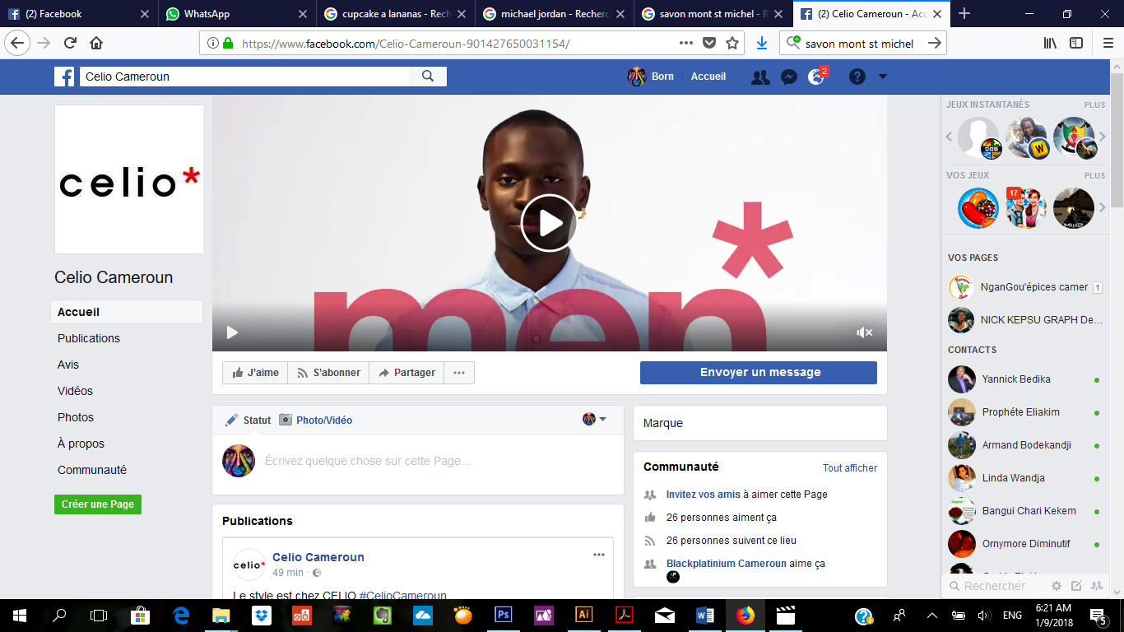Open a new browser tab with plus
This screenshot has height=632, width=1124.
click(x=964, y=13)
